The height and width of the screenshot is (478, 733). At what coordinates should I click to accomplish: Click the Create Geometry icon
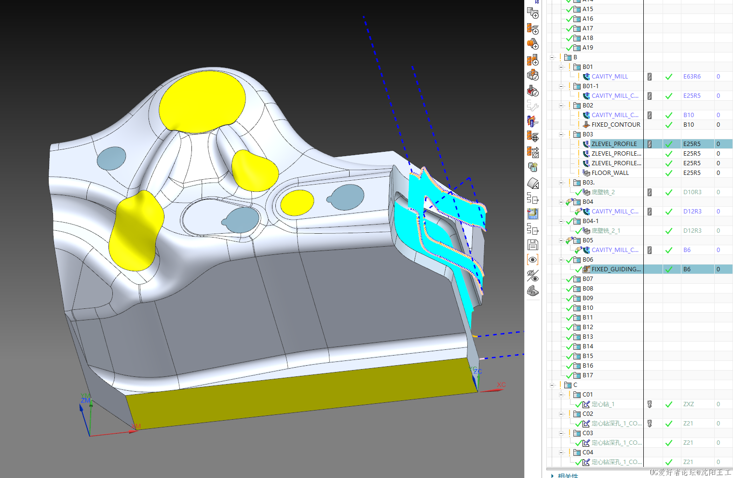(x=532, y=44)
